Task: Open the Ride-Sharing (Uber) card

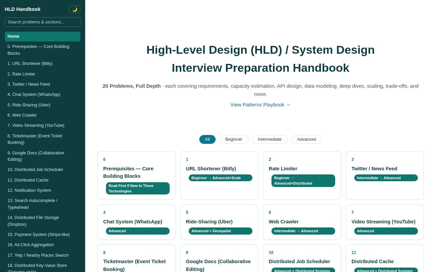Action: [219, 222]
